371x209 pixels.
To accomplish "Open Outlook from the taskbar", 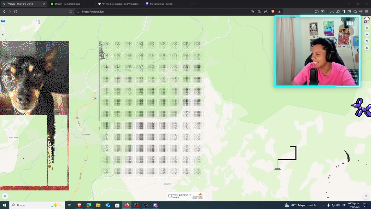I will pyautogui.click(x=108, y=205).
